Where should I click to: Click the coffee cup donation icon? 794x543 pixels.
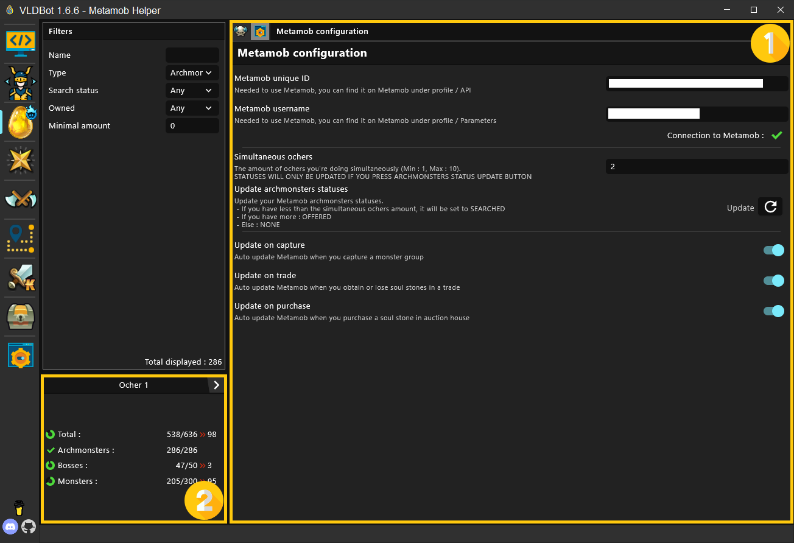(x=19, y=508)
